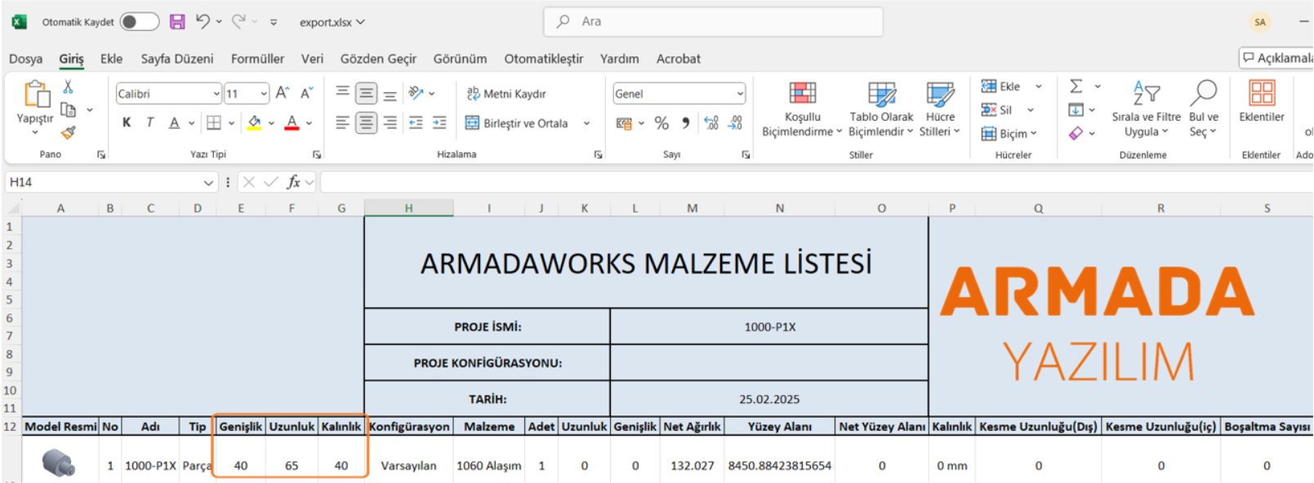Click the Sil delete cells button
The image size is (1314, 483).
[998, 110]
